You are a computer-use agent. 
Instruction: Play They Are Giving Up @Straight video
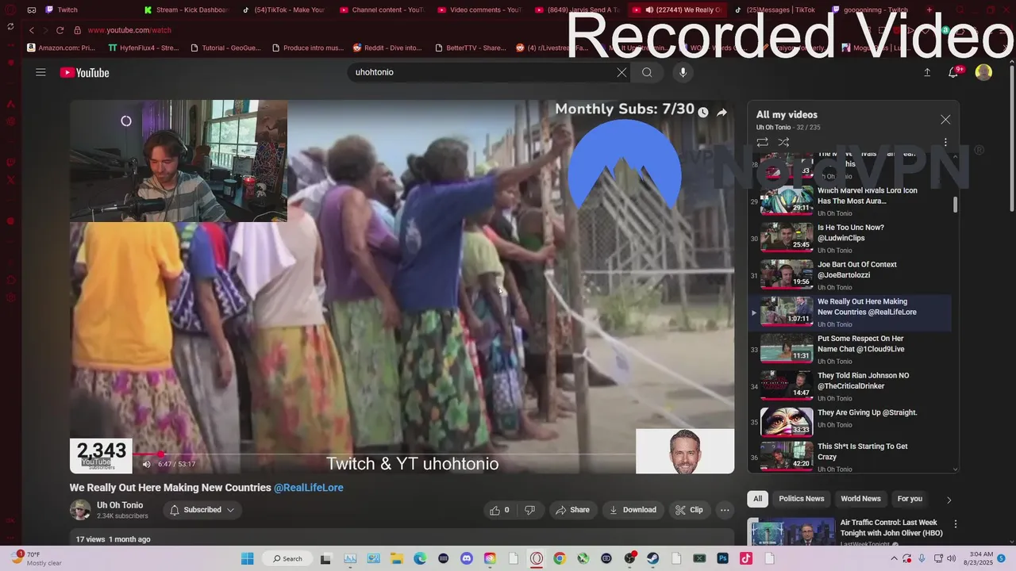coord(849,423)
